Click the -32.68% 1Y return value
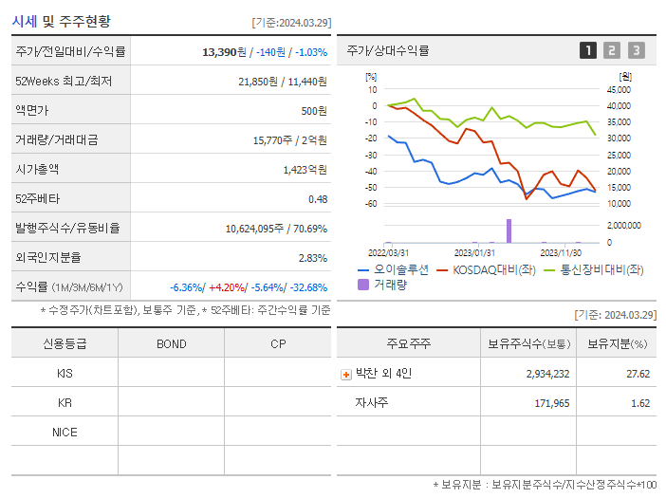 point(308,287)
